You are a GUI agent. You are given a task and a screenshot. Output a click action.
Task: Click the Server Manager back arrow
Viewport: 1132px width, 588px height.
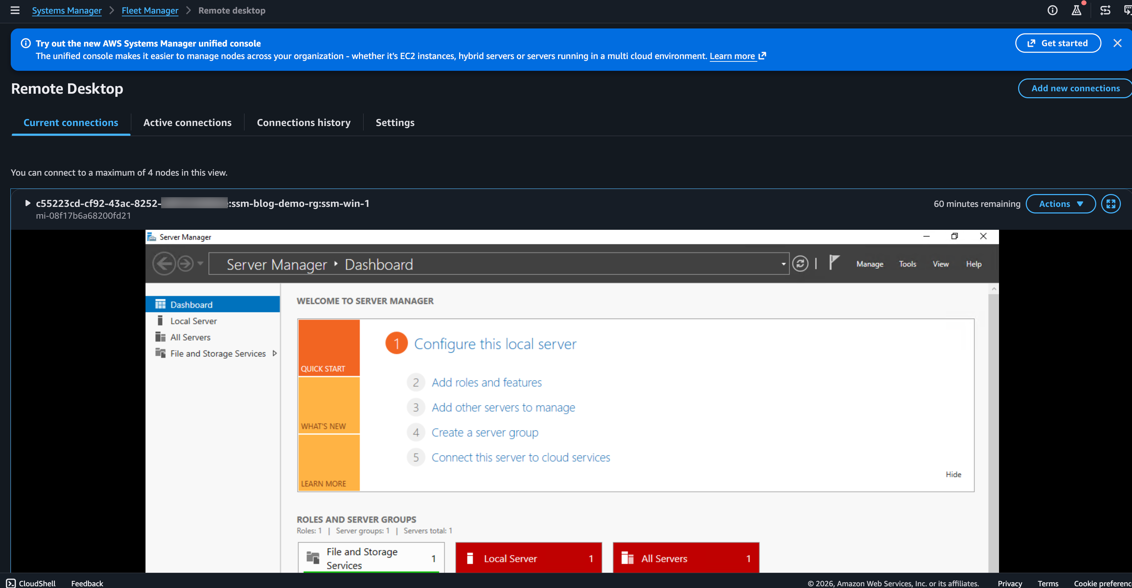(x=164, y=263)
